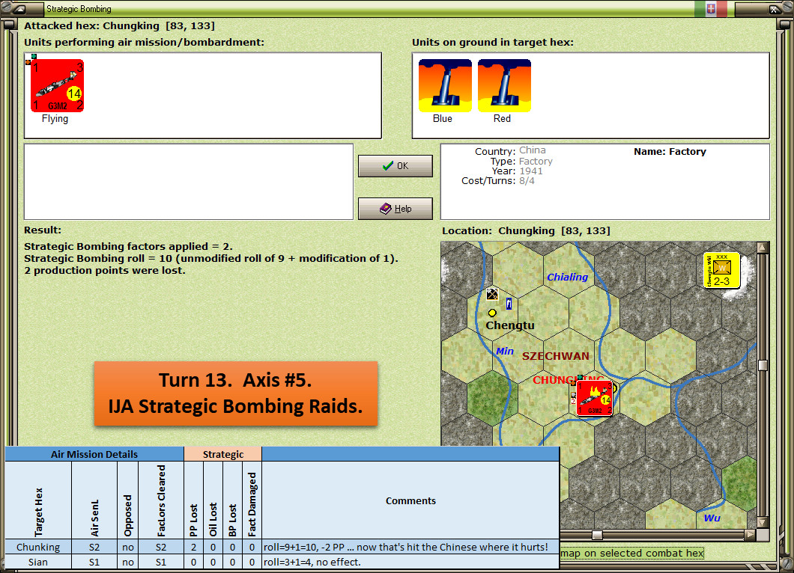Click the 'Chengtu' city name on map
Image resolution: width=794 pixels, height=573 pixels.
(510, 325)
